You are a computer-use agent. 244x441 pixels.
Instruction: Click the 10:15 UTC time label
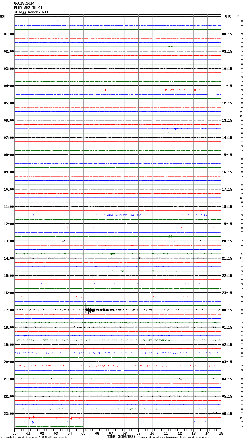227,69
